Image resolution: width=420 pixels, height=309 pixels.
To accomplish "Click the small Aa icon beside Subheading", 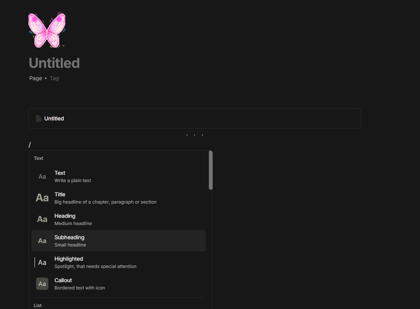I will tap(42, 241).
